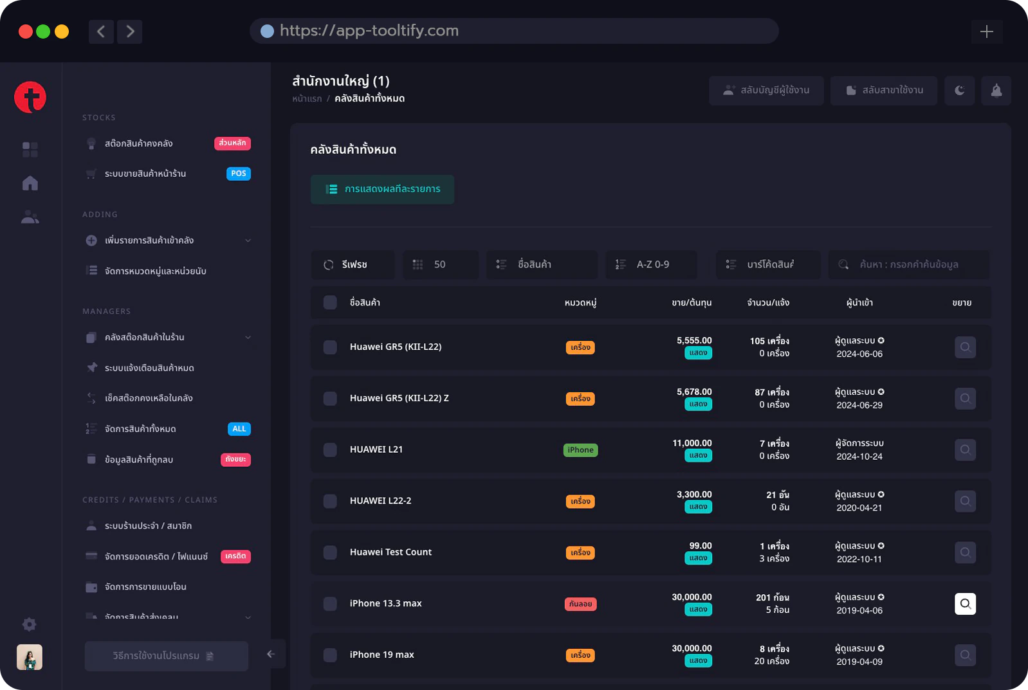Screen dimensions: 1028x690
Task: Expand คลังสต๊อกสินค้าในร้าน sidebar menu
Action: (x=169, y=338)
